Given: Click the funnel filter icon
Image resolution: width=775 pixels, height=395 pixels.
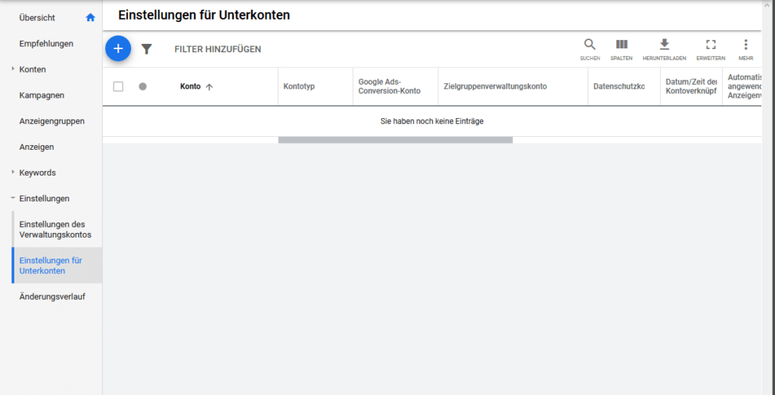Looking at the screenshot, I should coord(147,49).
